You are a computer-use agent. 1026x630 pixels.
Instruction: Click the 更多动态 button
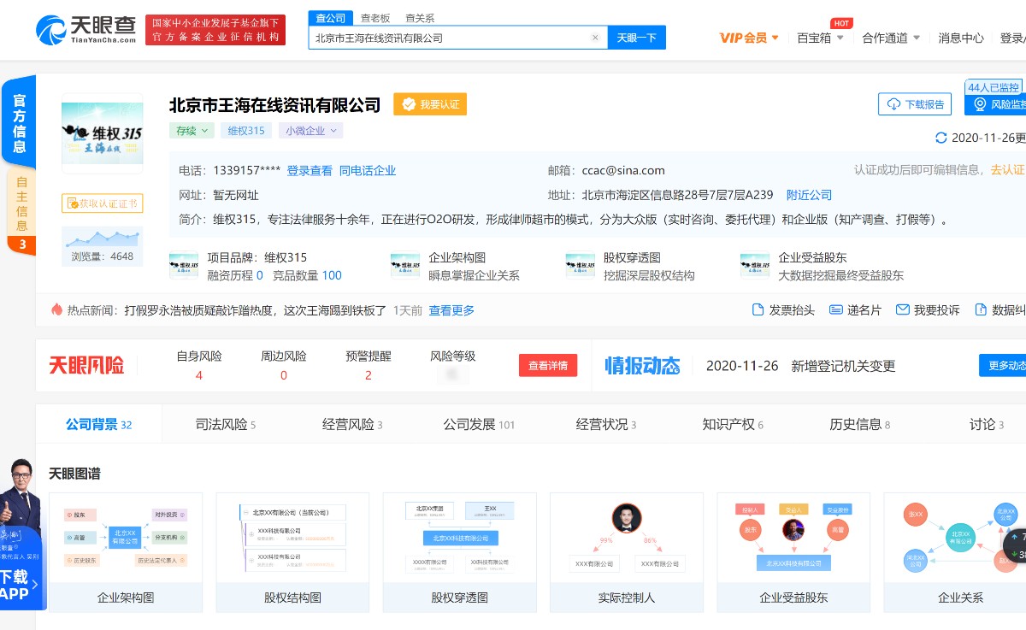(x=1003, y=365)
